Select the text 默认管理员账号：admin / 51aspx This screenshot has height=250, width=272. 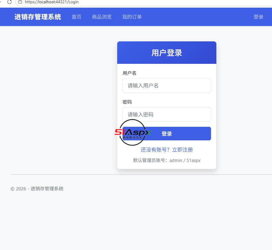pos(167,160)
